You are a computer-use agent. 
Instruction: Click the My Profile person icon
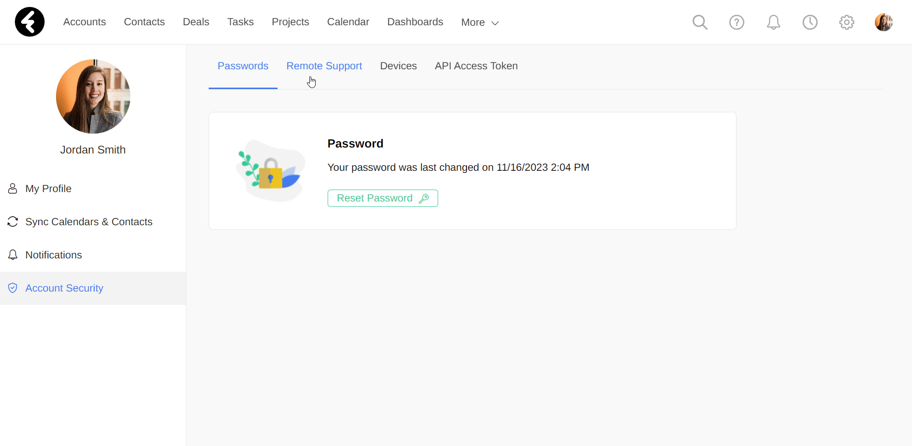tap(13, 189)
